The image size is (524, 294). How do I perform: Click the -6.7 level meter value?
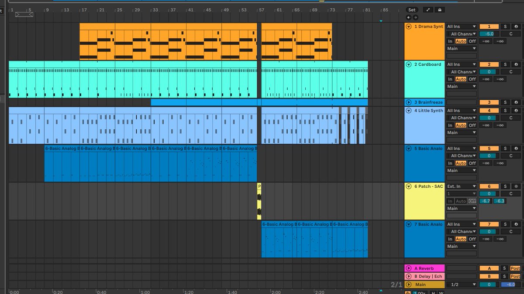[x=485, y=201]
